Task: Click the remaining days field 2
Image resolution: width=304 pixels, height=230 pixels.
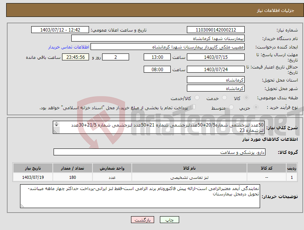Action: [x=116, y=57]
